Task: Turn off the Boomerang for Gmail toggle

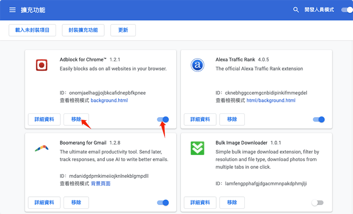Action: tap(163, 203)
